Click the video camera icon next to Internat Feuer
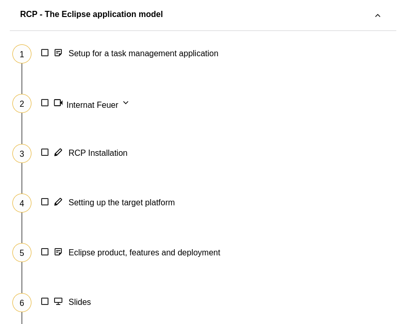 coord(58,103)
